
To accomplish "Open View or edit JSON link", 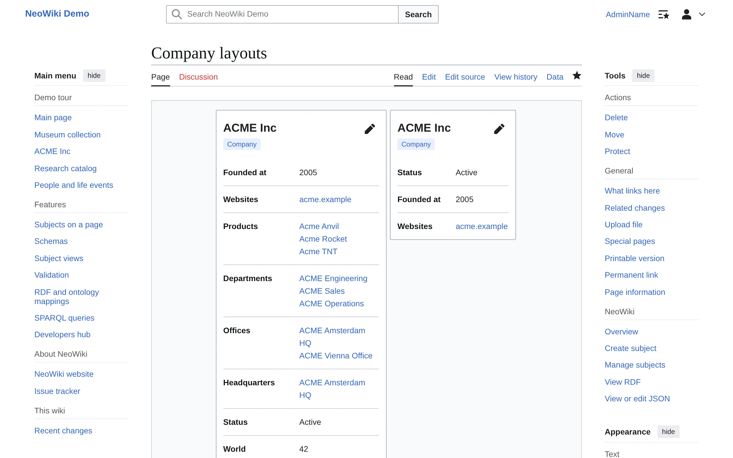I will (637, 399).
